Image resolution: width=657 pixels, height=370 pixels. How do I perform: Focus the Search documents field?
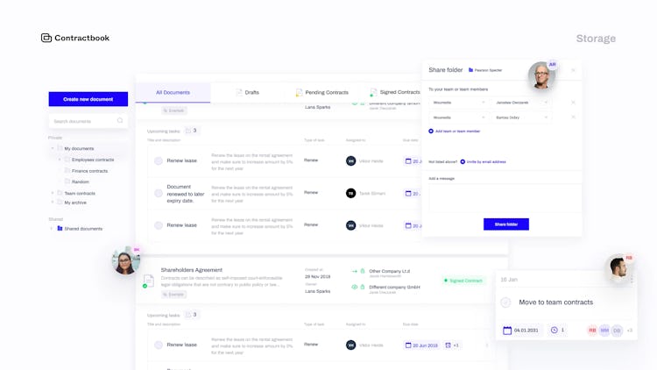[x=88, y=121]
